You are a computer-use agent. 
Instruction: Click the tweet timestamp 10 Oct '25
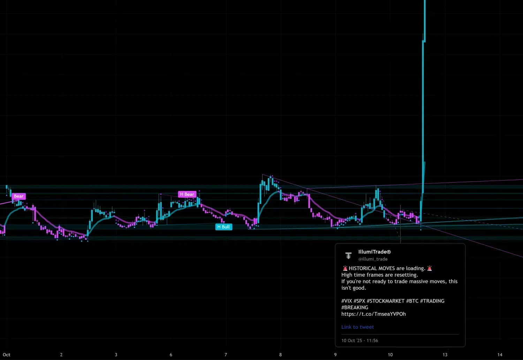pos(359,340)
